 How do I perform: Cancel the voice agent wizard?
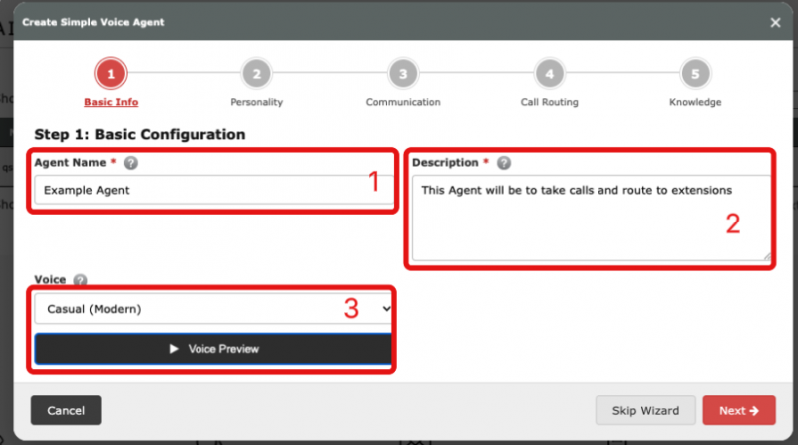click(66, 410)
